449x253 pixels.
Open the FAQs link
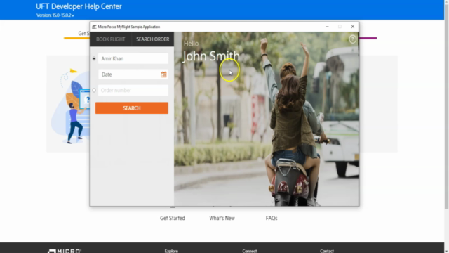point(272,218)
